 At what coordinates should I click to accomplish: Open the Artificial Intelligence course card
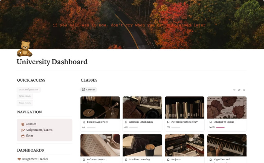click(x=143, y=114)
